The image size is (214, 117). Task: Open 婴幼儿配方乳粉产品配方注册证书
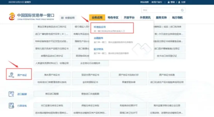click(52, 48)
